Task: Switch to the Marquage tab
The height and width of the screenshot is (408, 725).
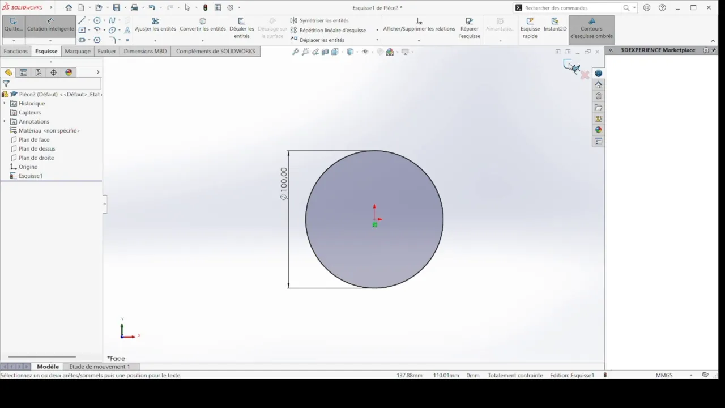Action: tap(78, 51)
